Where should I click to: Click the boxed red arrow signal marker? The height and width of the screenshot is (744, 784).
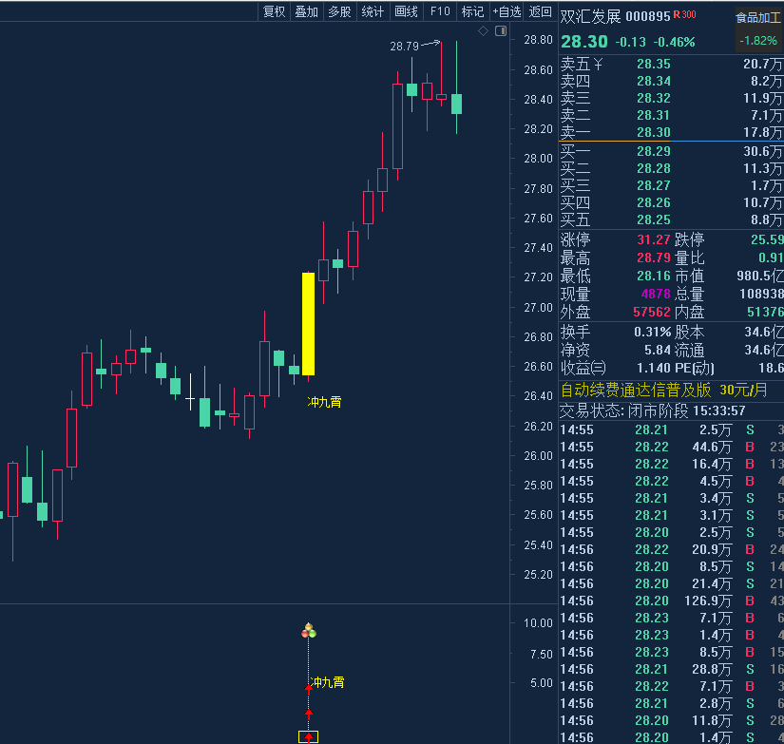point(308,736)
